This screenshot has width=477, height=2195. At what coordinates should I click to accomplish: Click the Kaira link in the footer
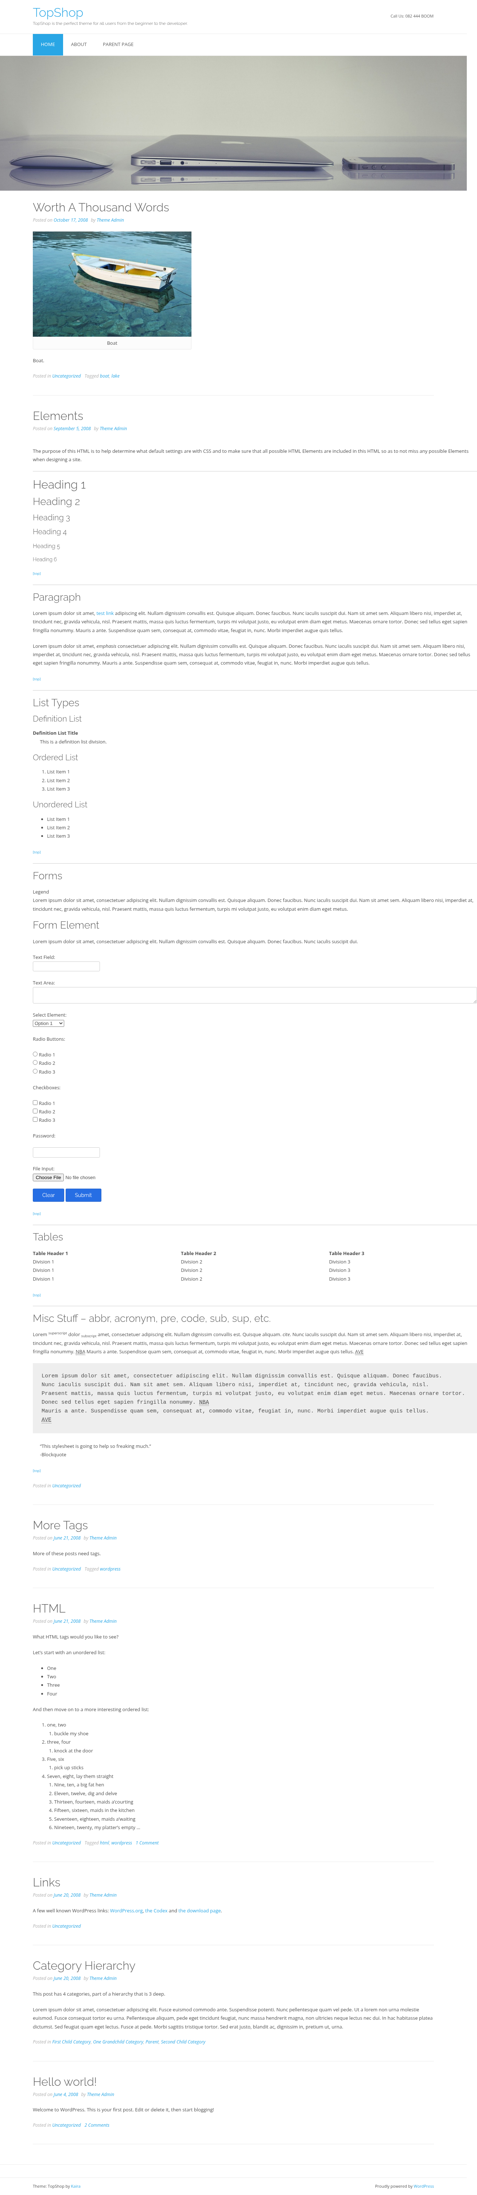tap(76, 2187)
